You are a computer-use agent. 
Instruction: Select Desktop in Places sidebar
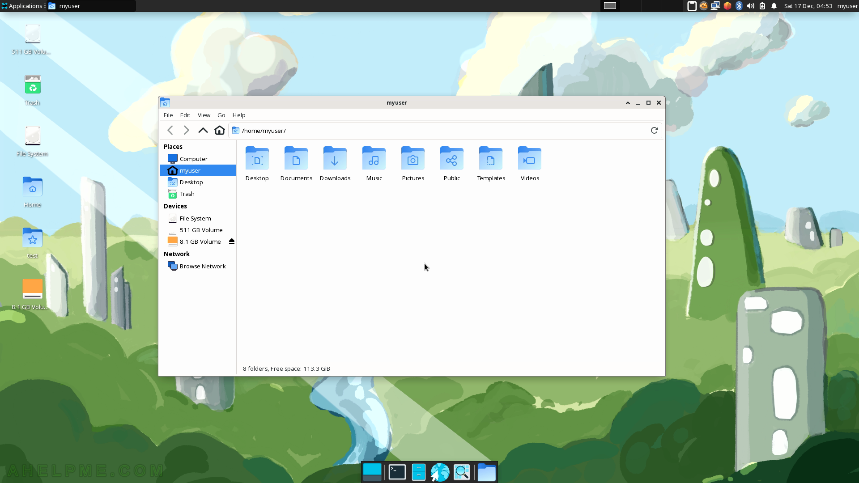pos(198,182)
